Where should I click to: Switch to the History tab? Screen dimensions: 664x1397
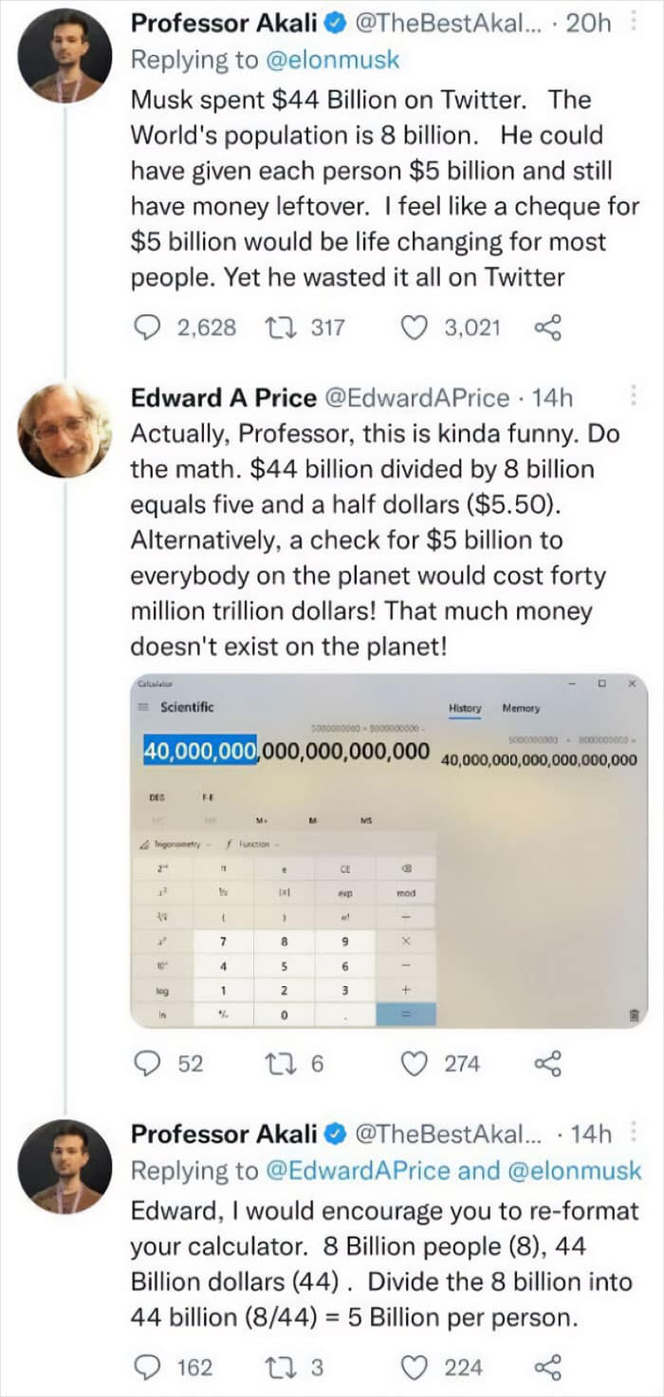[464, 709]
